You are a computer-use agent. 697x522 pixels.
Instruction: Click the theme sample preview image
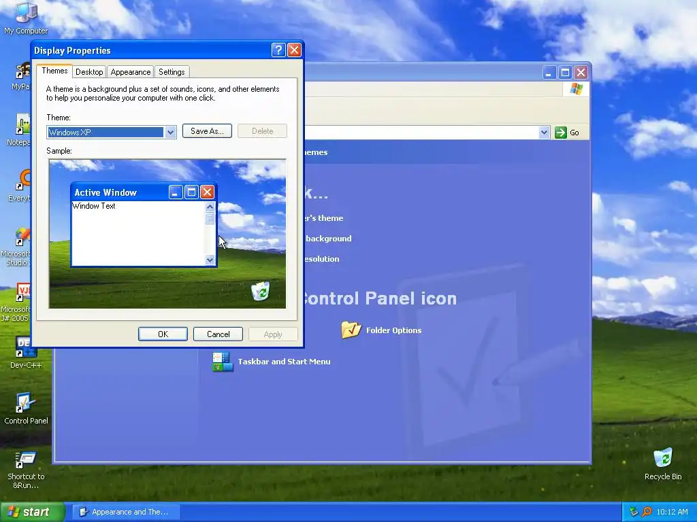(x=167, y=234)
